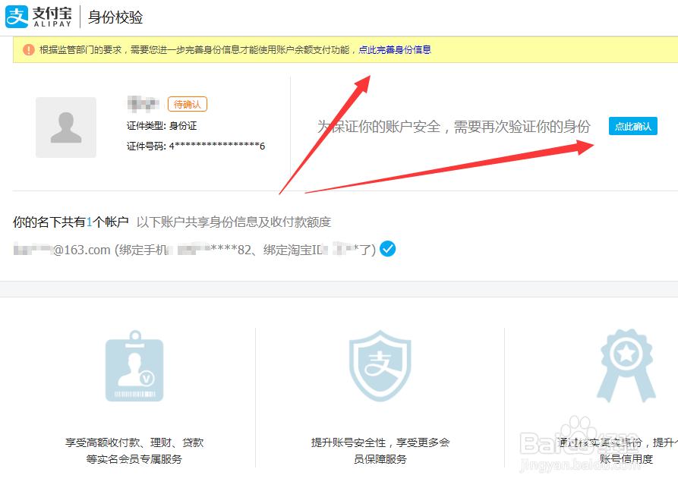Click the star ribbon award icon
678x488 pixels.
click(x=626, y=366)
